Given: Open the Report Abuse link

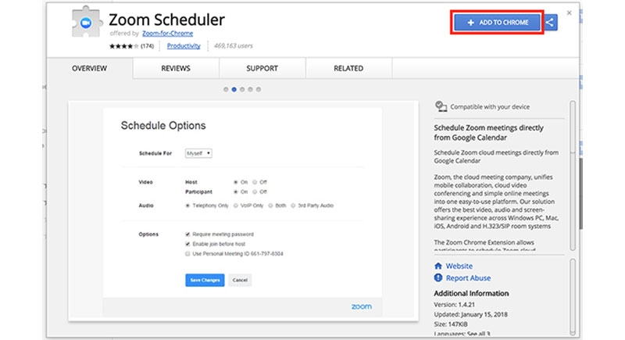Looking at the screenshot, I should (x=468, y=277).
